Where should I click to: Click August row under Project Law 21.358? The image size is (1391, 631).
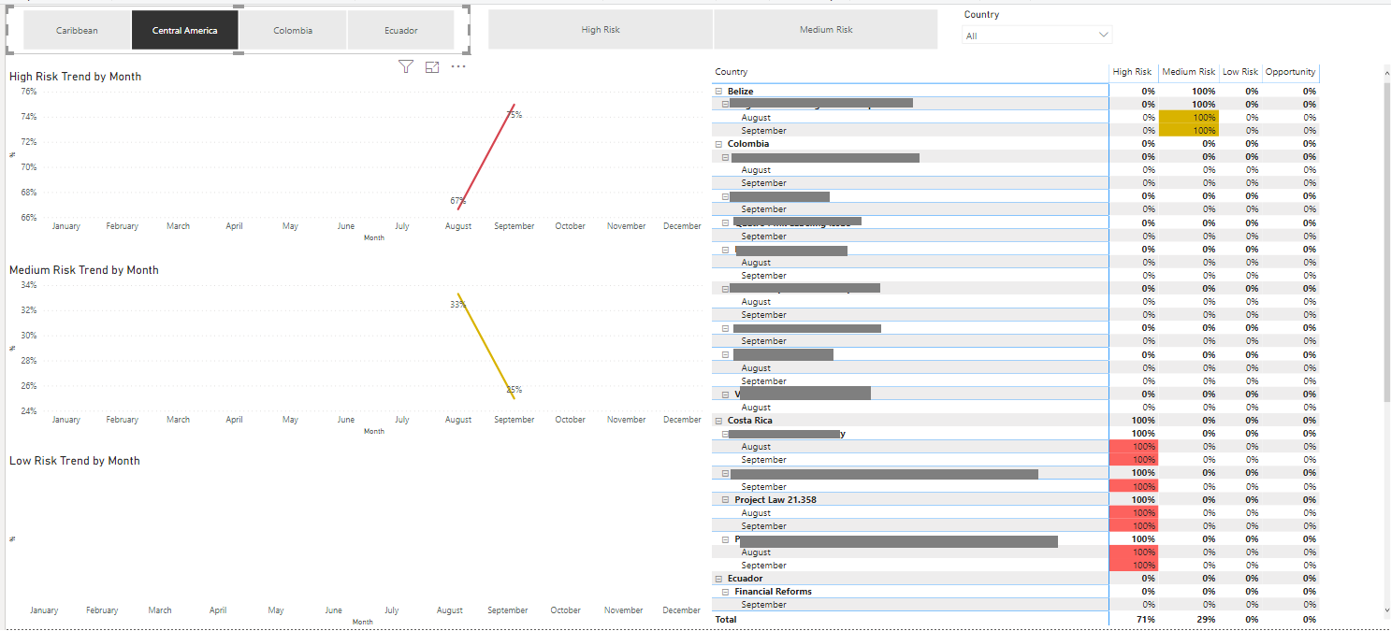756,513
